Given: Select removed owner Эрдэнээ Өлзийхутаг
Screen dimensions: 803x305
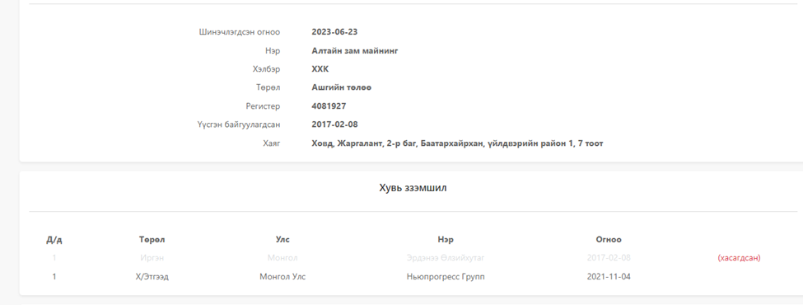Looking at the screenshot, I should 446,258.
